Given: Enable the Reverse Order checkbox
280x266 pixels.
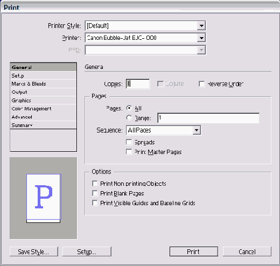Looking at the screenshot, I should point(202,84).
